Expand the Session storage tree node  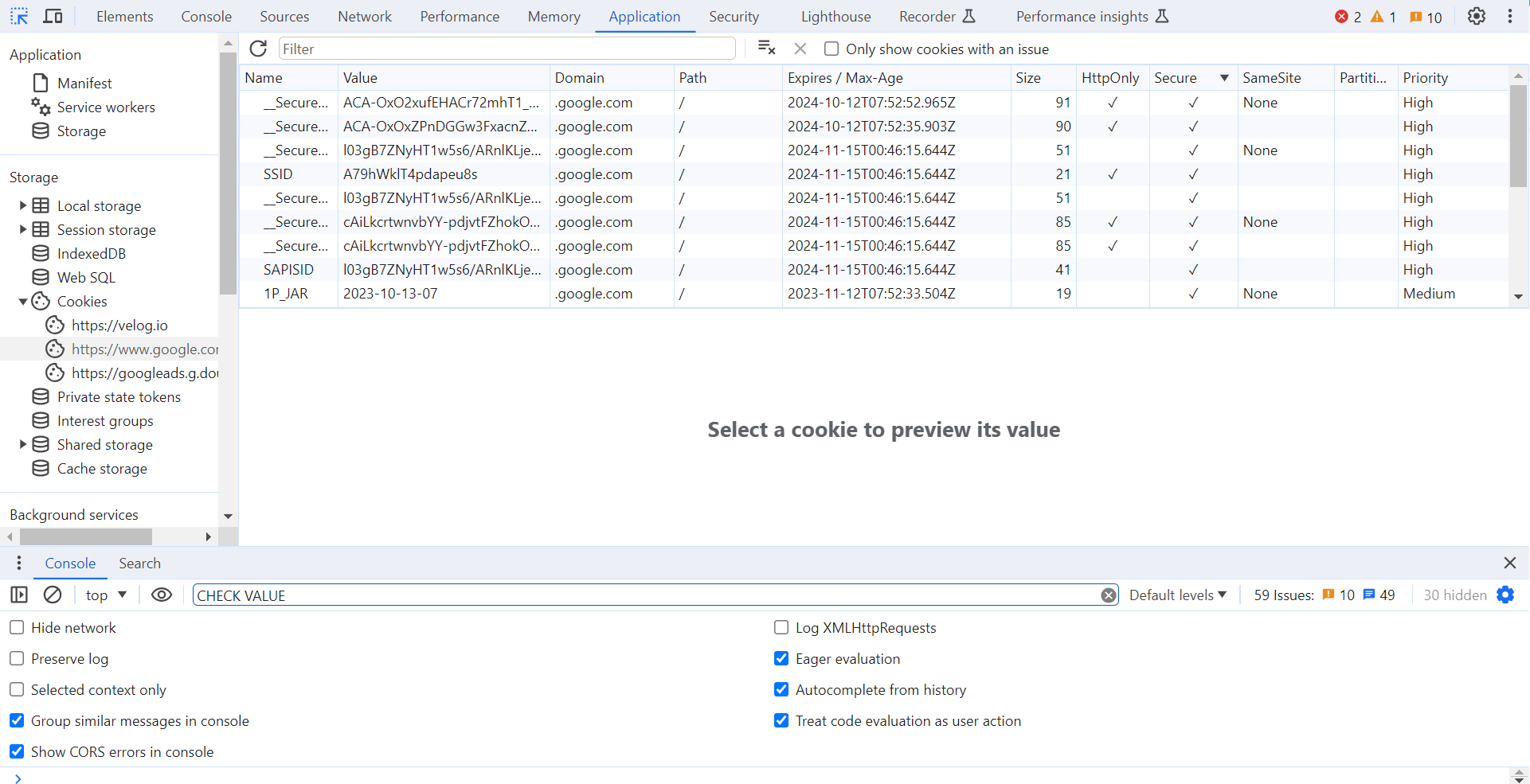23,229
